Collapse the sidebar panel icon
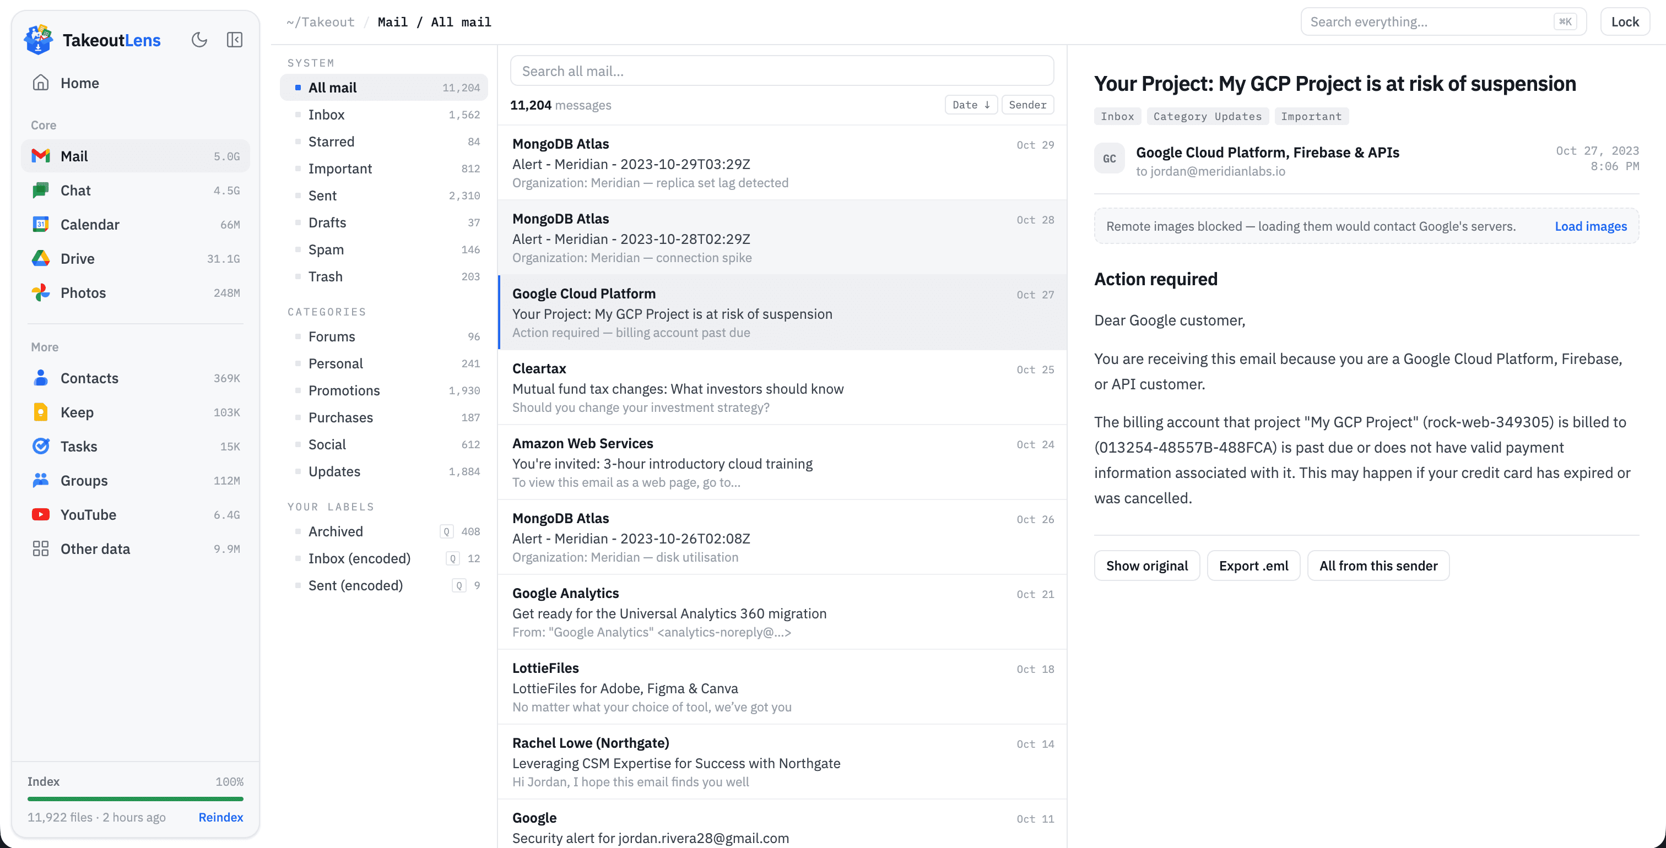 (x=235, y=40)
